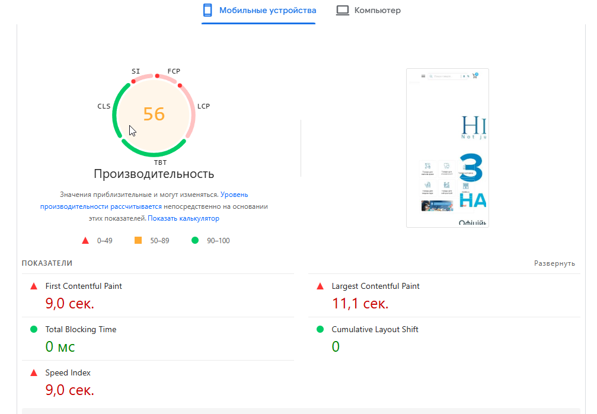Select the Speed Index metric label
Image resolution: width=597 pixels, height=414 pixels.
pyautogui.click(x=68, y=373)
